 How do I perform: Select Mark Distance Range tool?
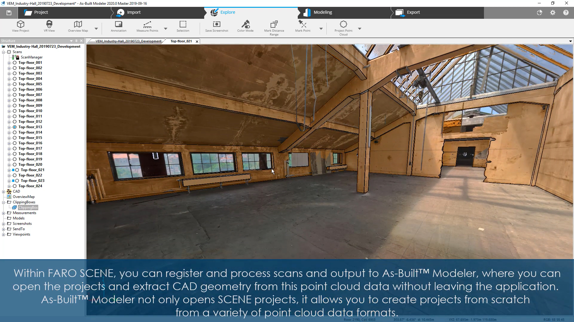(x=274, y=28)
